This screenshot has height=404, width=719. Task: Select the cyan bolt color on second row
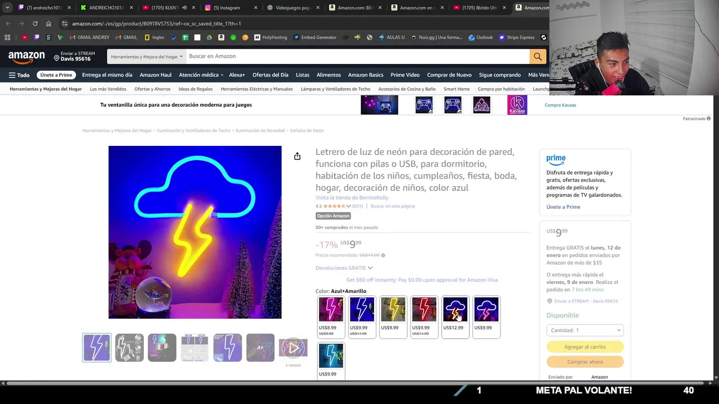pyautogui.click(x=331, y=361)
